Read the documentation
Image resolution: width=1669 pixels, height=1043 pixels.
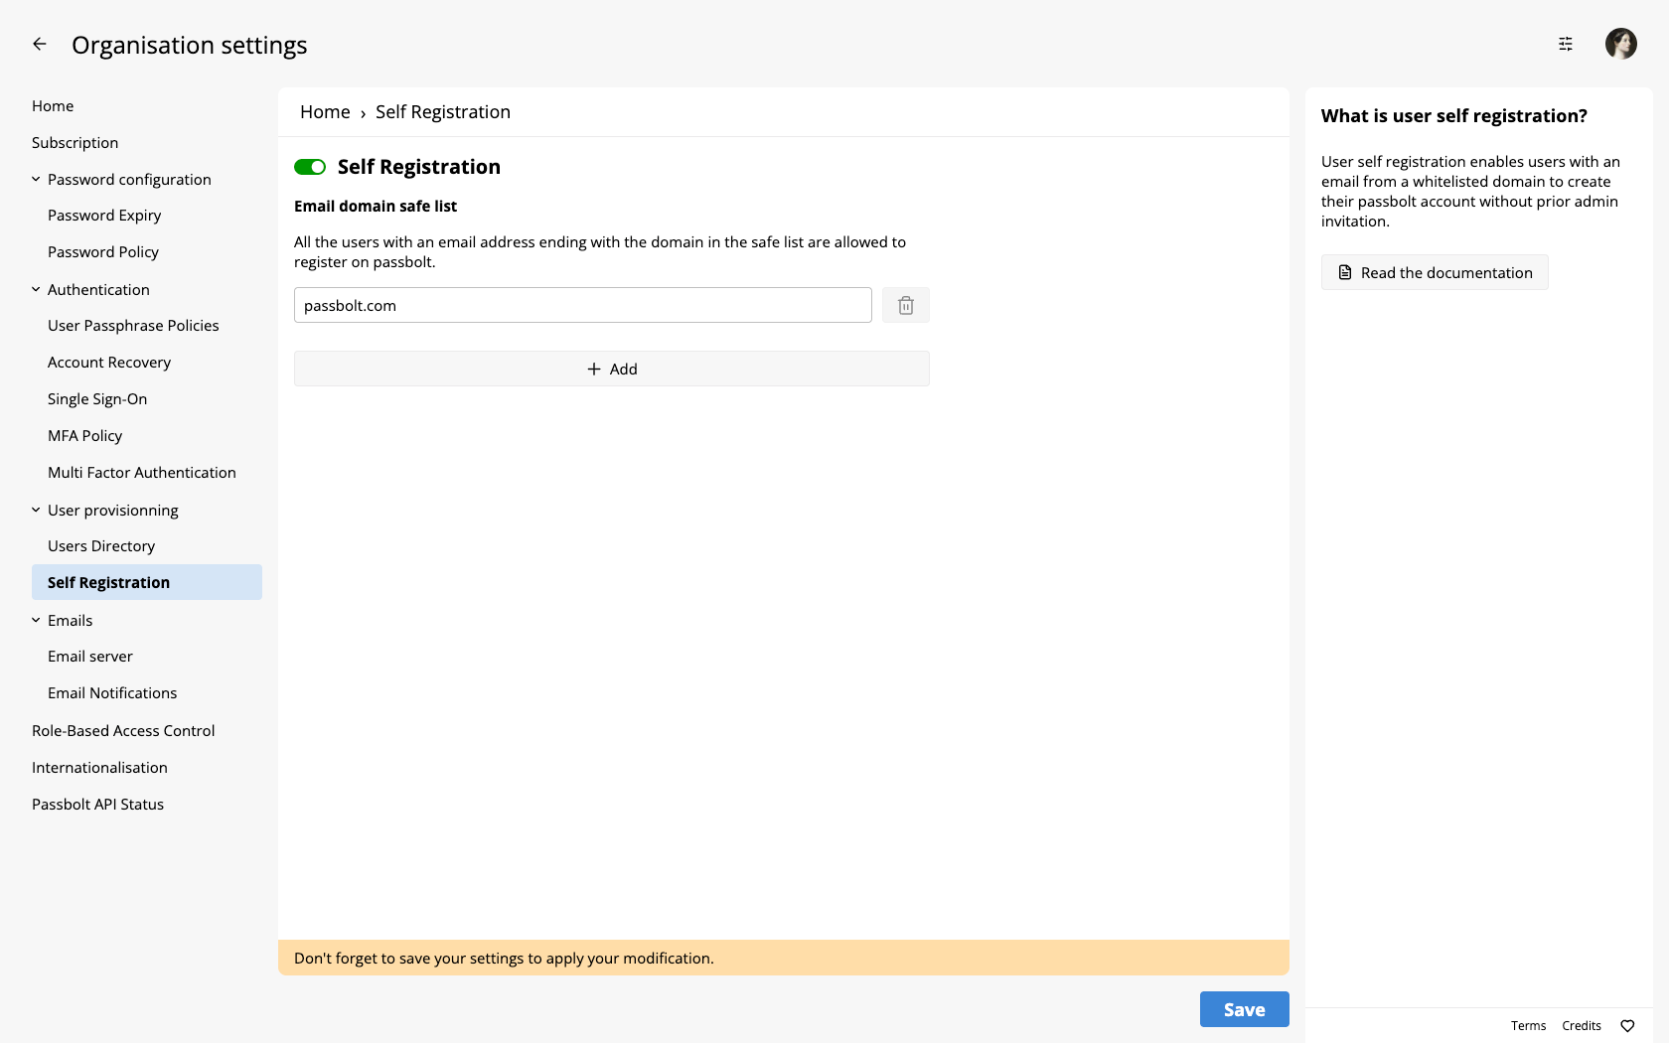1435,272
